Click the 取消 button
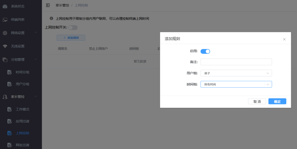Viewport: 297px width, 149px height. coord(257,101)
